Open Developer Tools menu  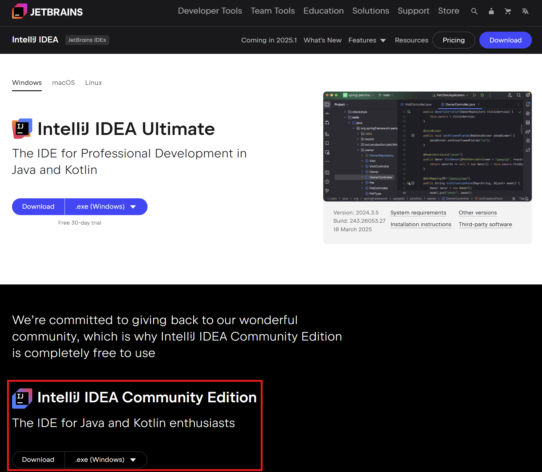click(210, 11)
